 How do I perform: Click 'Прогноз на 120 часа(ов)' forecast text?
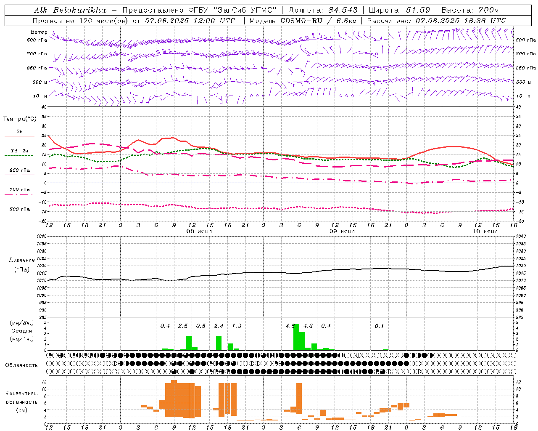tap(81, 21)
